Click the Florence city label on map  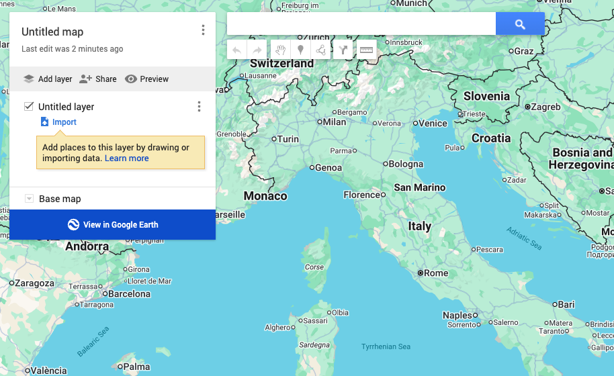point(361,195)
